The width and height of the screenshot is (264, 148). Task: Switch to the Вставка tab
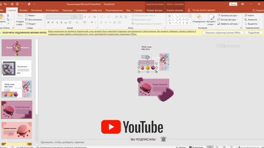pos(24,10)
